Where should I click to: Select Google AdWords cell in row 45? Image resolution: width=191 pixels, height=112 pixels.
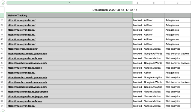click(154, 53)
